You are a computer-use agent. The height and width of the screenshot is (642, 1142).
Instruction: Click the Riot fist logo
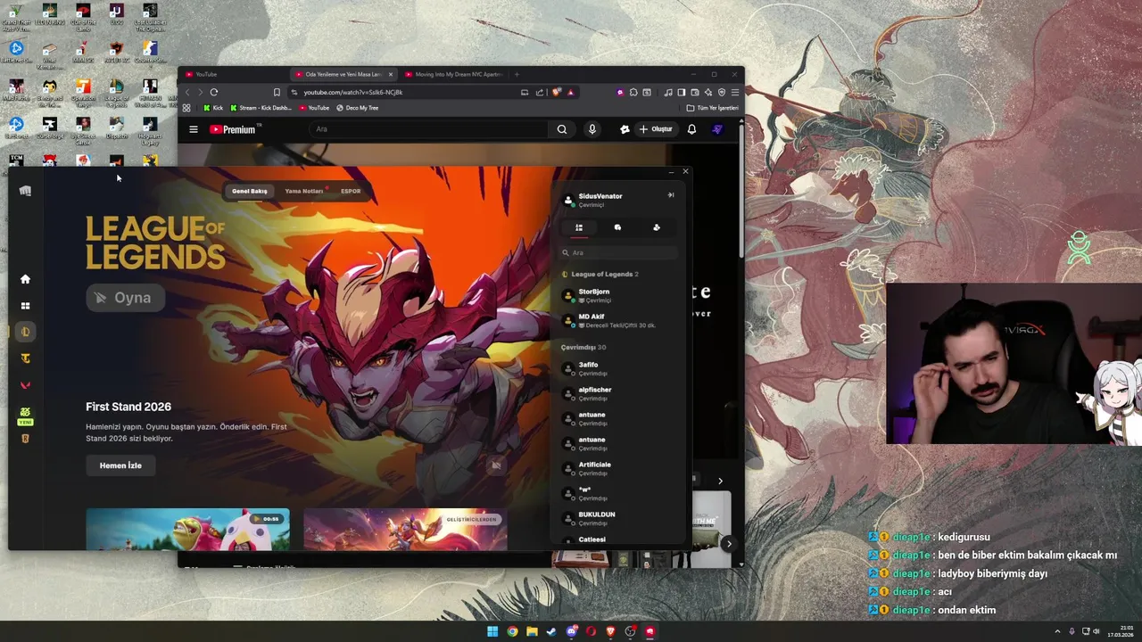click(x=25, y=191)
